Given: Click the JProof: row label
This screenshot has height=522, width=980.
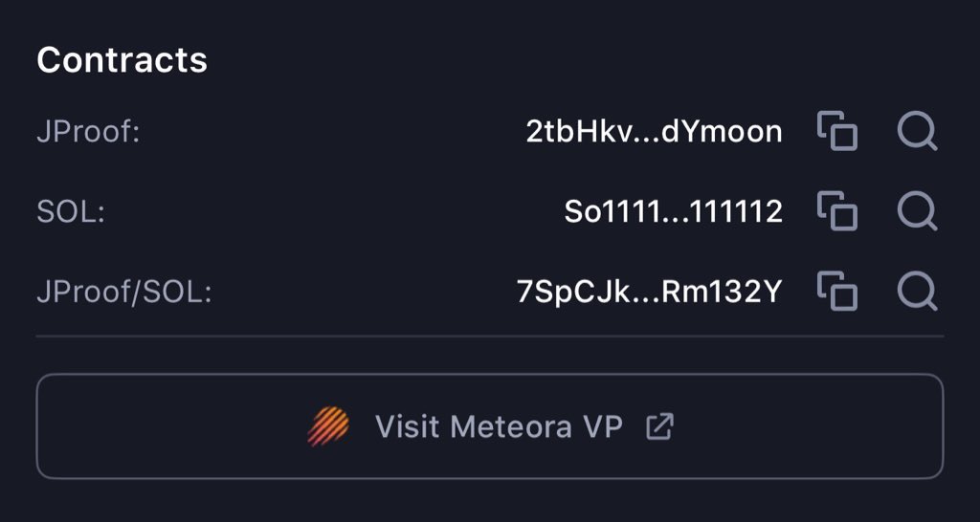Looking at the screenshot, I should coord(88,132).
